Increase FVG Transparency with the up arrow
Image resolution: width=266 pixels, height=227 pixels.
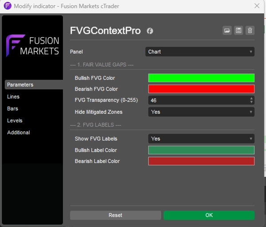click(251, 98)
